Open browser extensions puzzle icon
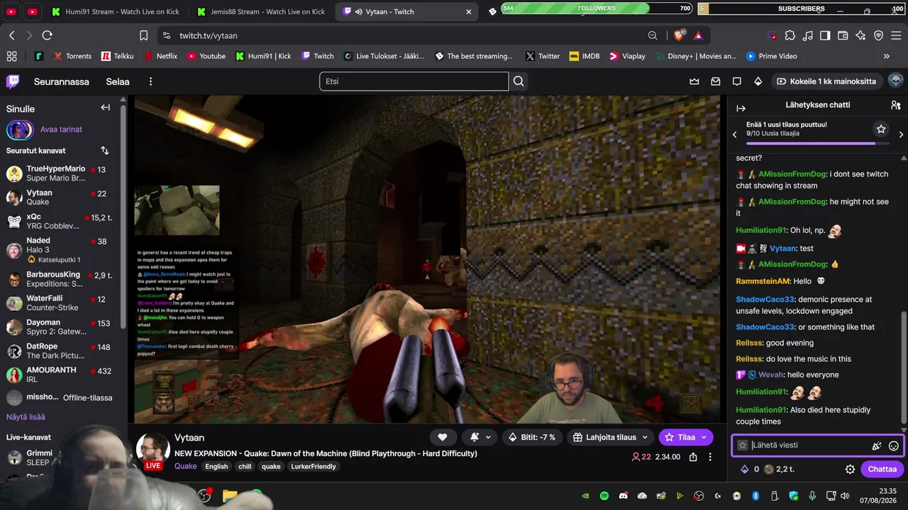908x510 pixels. (790, 35)
